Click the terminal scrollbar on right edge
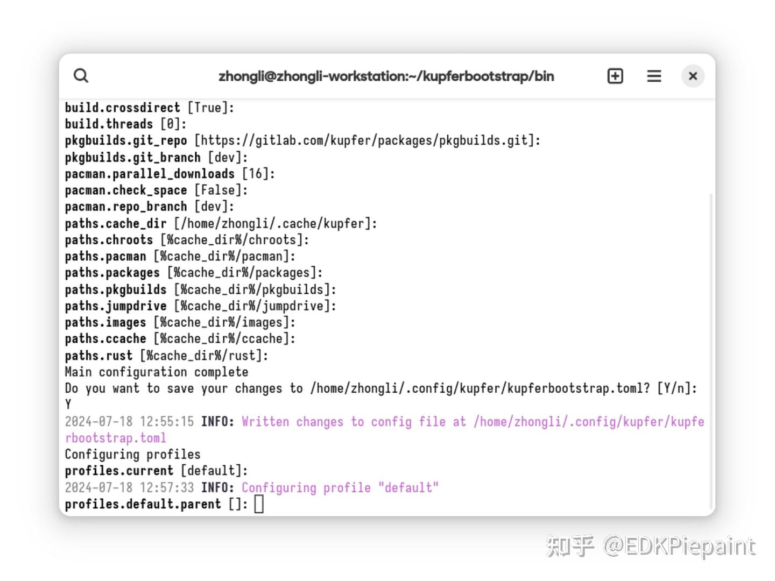 coord(711,350)
